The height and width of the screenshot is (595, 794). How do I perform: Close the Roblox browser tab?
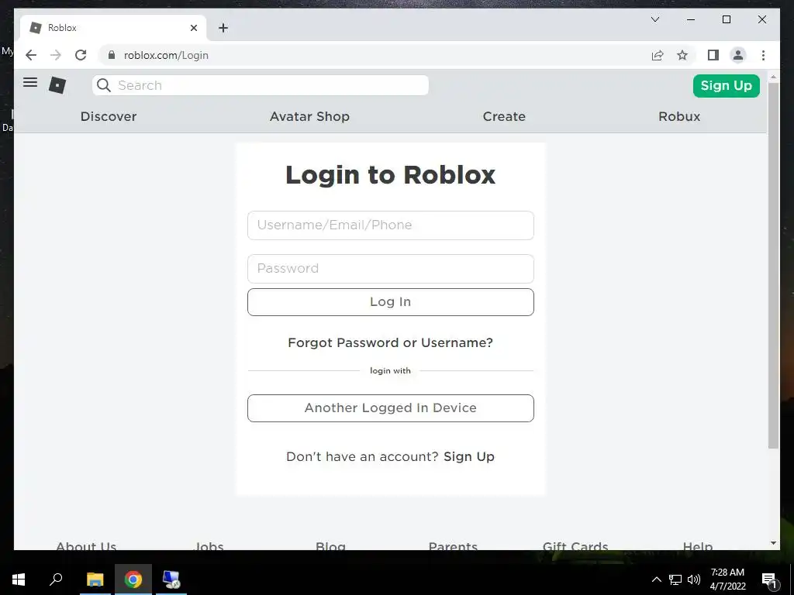(193, 28)
